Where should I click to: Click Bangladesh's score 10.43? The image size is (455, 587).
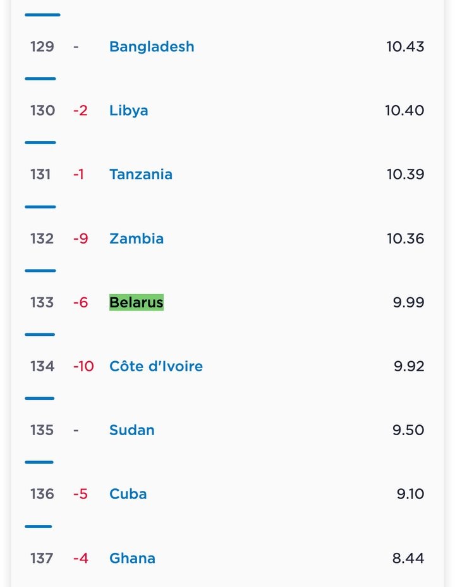405,47
